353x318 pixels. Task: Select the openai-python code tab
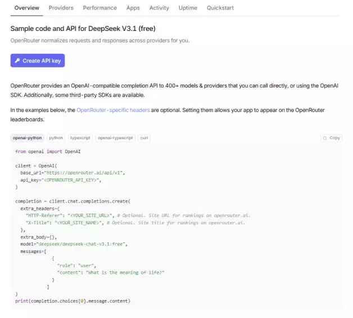tap(27, 138)
